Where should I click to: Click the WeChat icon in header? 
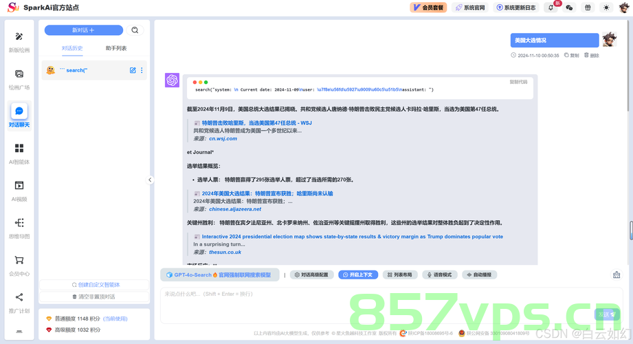pyautogui.click(x=569, y=8)
